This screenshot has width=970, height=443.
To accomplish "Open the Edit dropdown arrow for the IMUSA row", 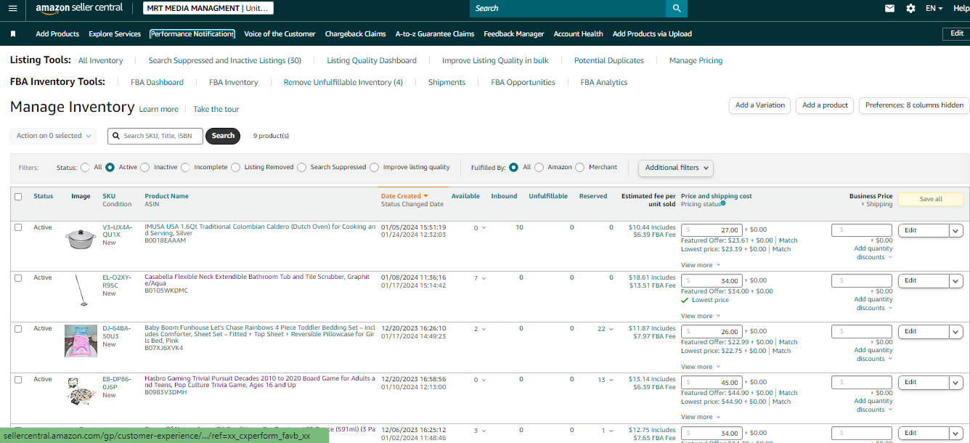I will (956, 230).
